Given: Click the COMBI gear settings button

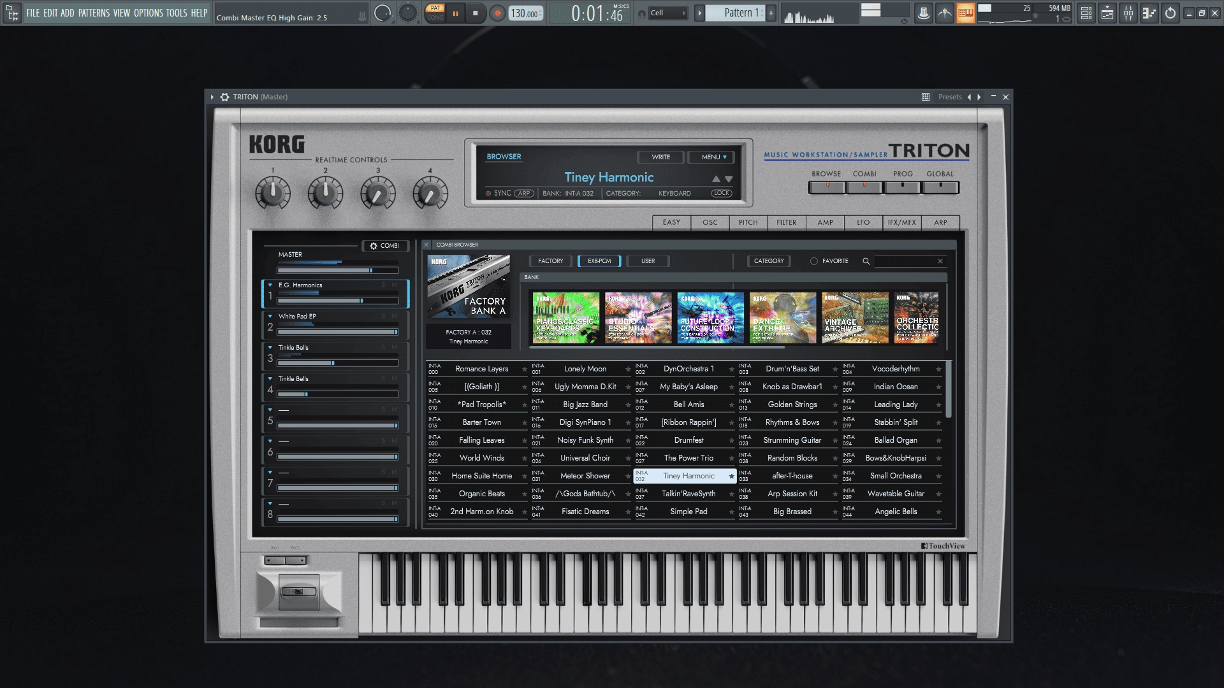Looking at the screenshot, I should (384, 246).
